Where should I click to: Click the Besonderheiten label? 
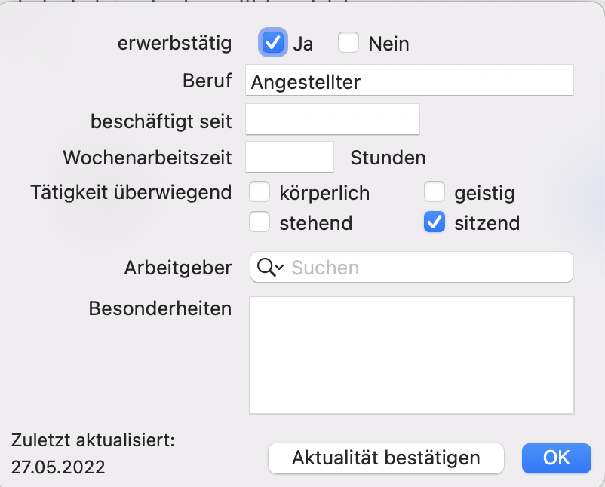(160, 308)
